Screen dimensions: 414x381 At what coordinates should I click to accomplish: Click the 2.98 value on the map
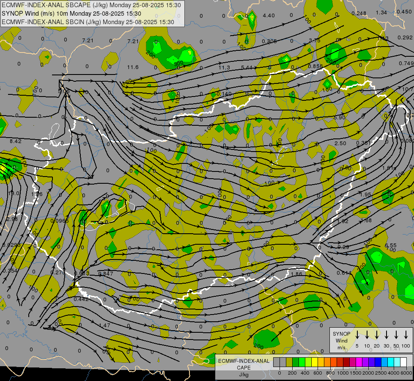(x=11, y=219)
